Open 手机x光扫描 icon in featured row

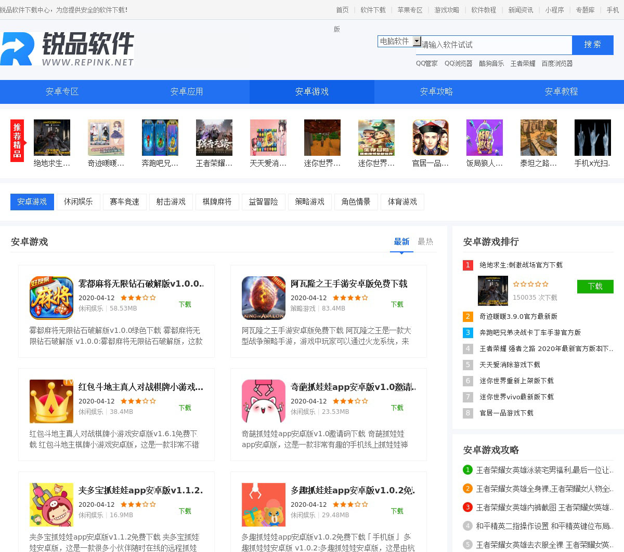click(593, 138)
